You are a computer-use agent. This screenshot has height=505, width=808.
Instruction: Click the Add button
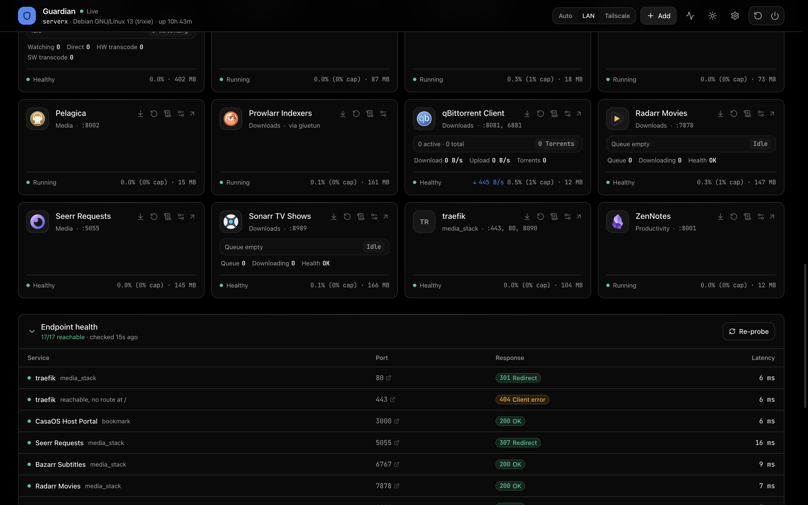(658, 16)
